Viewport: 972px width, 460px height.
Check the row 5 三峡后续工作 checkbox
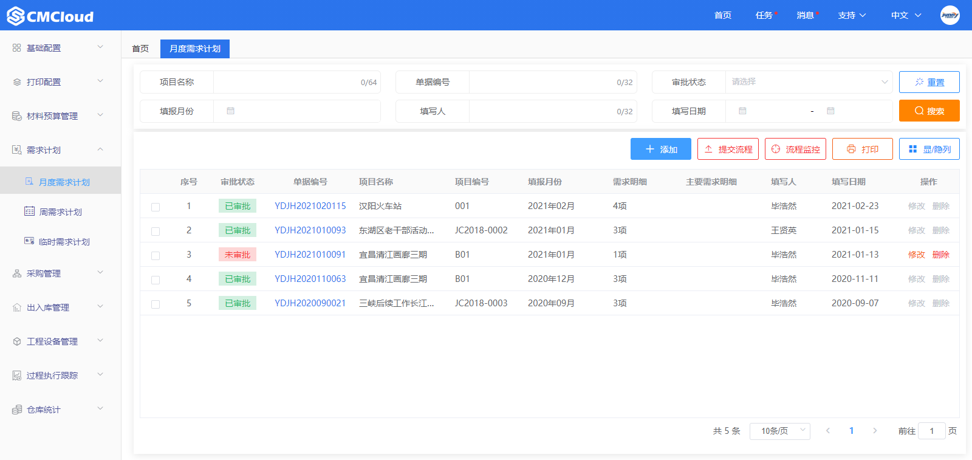[x=156, y=304]
